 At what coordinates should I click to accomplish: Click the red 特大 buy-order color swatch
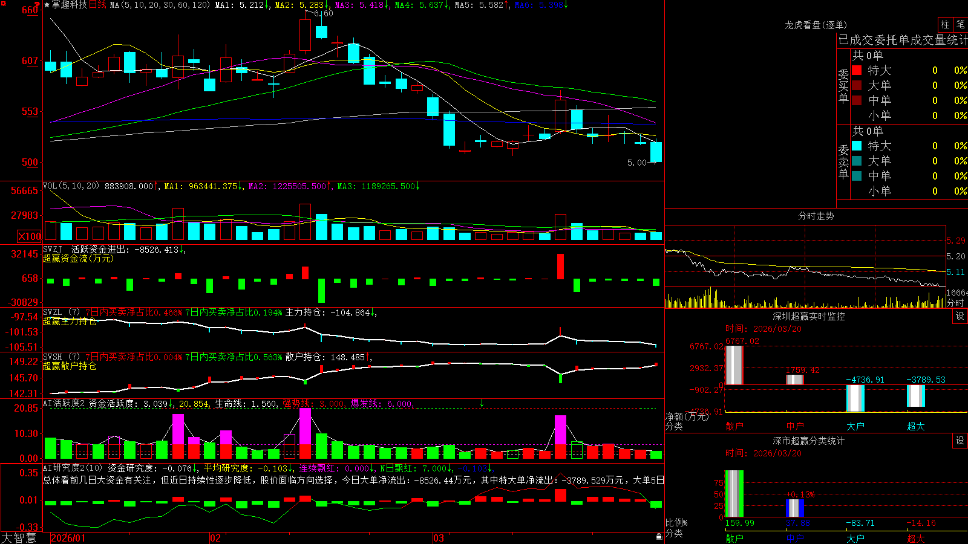[857, 70]
